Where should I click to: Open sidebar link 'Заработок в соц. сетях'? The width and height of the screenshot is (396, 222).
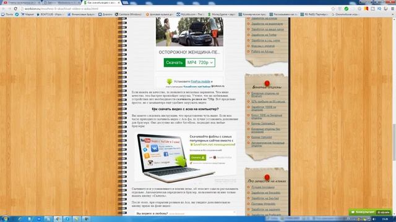point(265,40)
